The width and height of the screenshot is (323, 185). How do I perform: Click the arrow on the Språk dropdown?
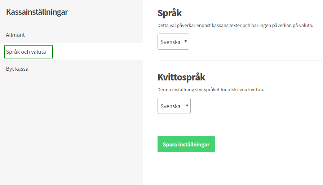coord(186,41)
